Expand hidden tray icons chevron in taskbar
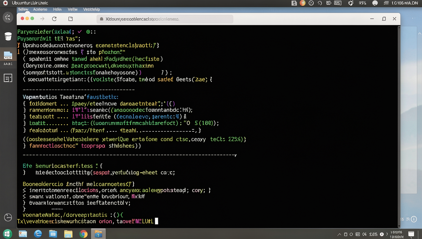 (x=339, y=234)
